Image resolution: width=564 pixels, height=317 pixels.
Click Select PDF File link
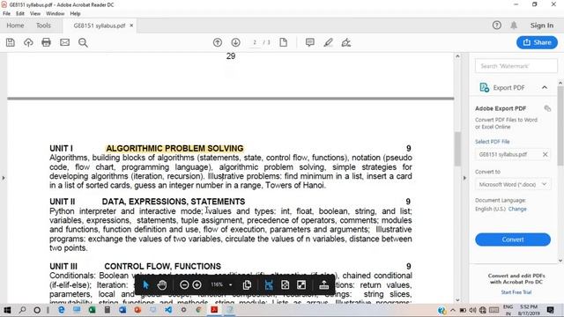492,142
